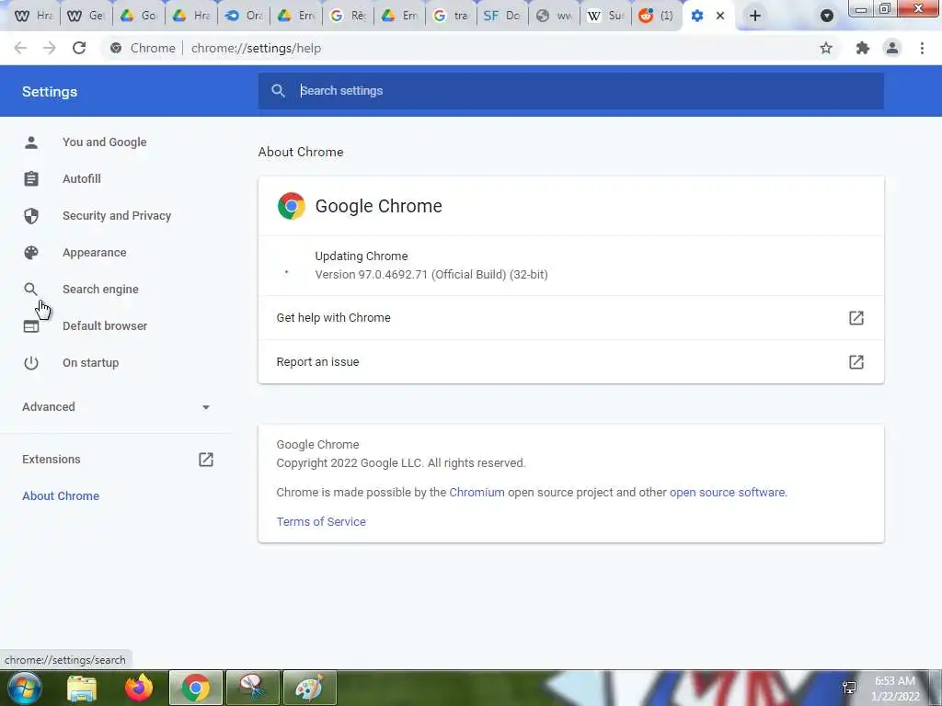The image size is (942, 706).
Task: Click the address bar URL chrome://settings/help
Action: click(256, 48)
